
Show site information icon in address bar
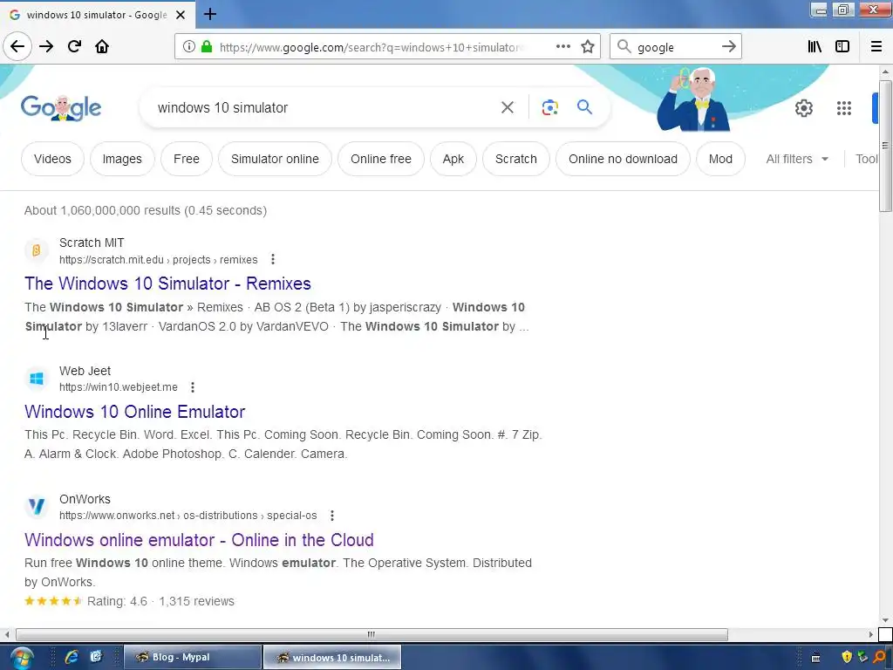coord(189,47)
